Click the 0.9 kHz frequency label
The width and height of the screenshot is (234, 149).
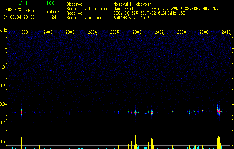point(3,86)
